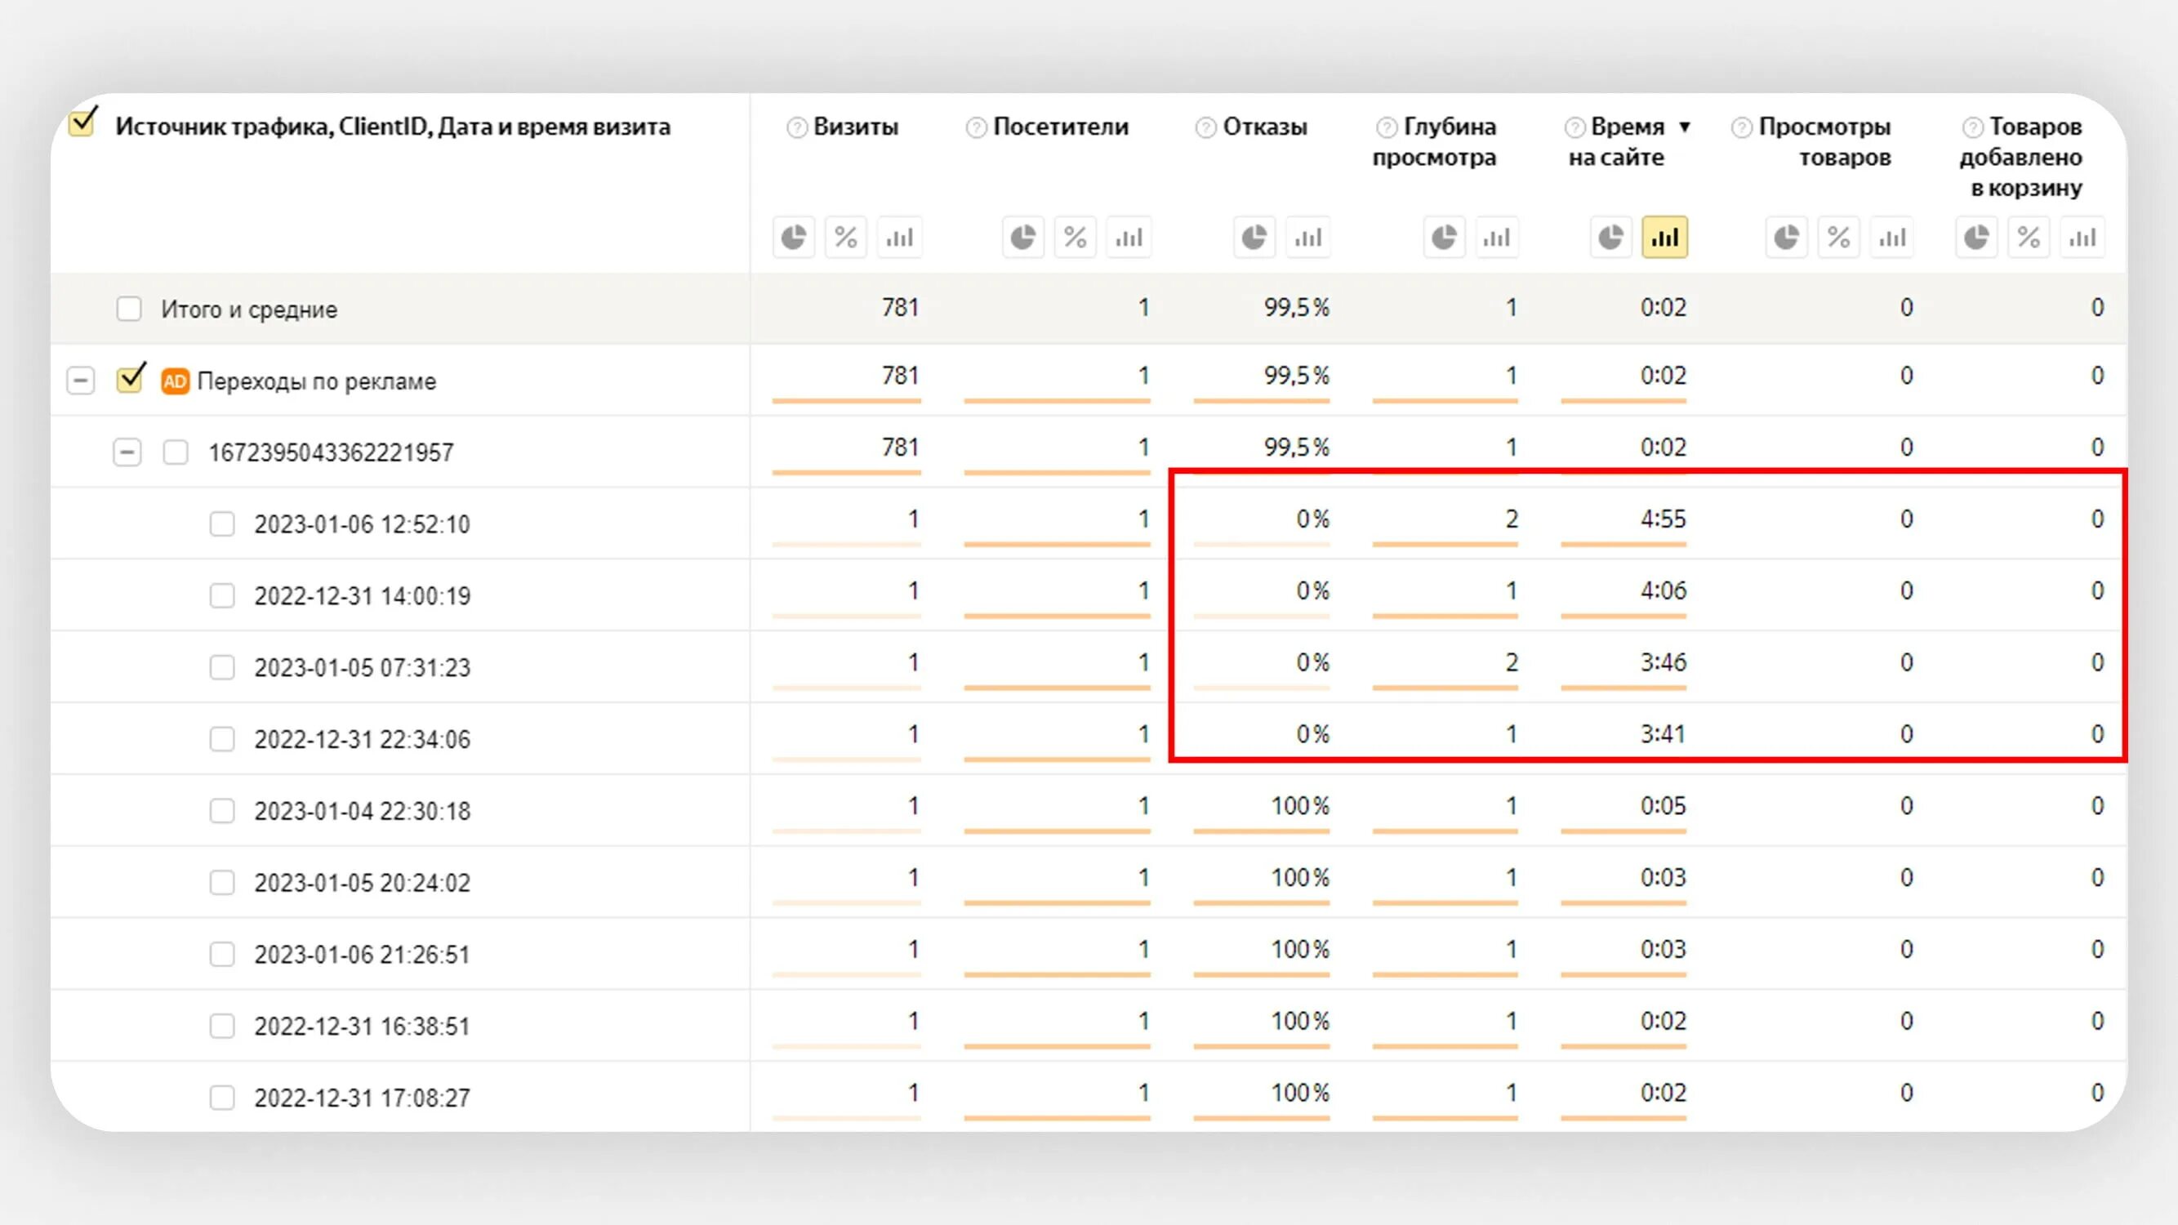Check visit 2023-01-06 21:26:51 checkbox

click(x=222, y=955)
